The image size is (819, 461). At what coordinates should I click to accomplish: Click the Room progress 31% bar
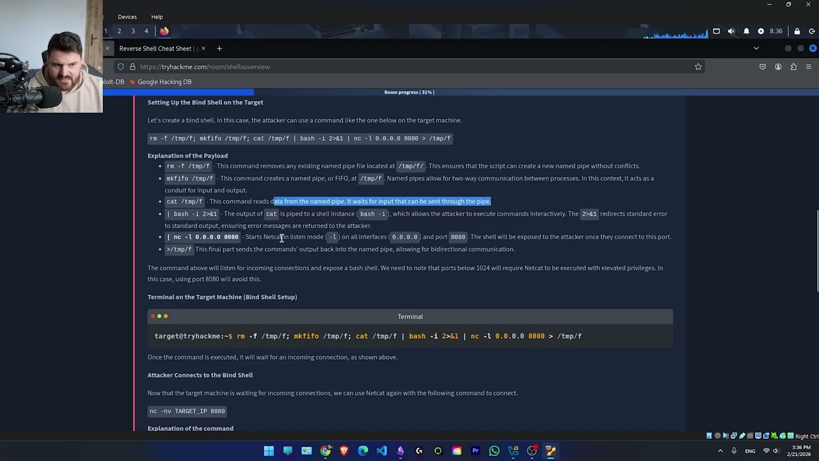click(x=409, y=92)
